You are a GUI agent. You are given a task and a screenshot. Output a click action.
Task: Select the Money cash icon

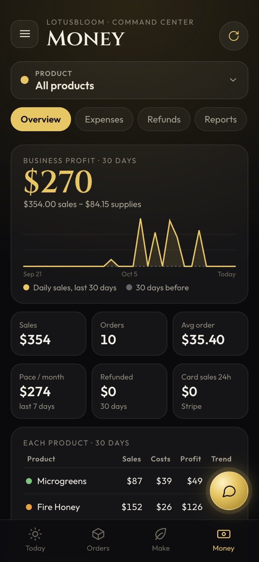(223, 534)
